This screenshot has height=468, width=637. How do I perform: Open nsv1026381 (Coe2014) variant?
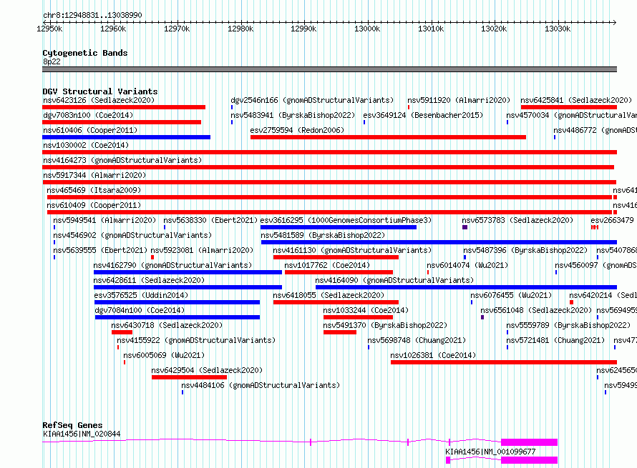[x=433, y=355]
